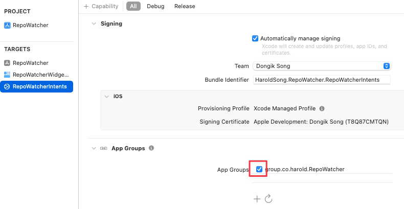Click the Signing section heading
Image resolution: width=404 pixels, height=209 pixels.
click(x=111, y=24)
